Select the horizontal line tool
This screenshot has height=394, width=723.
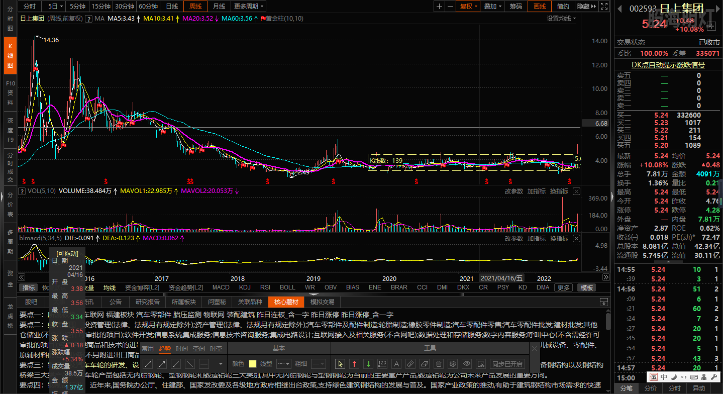click(x=204, y=363)
